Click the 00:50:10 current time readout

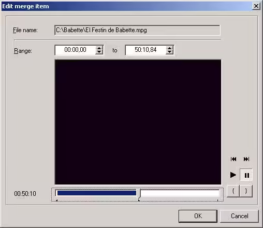(x=25, y=194)
